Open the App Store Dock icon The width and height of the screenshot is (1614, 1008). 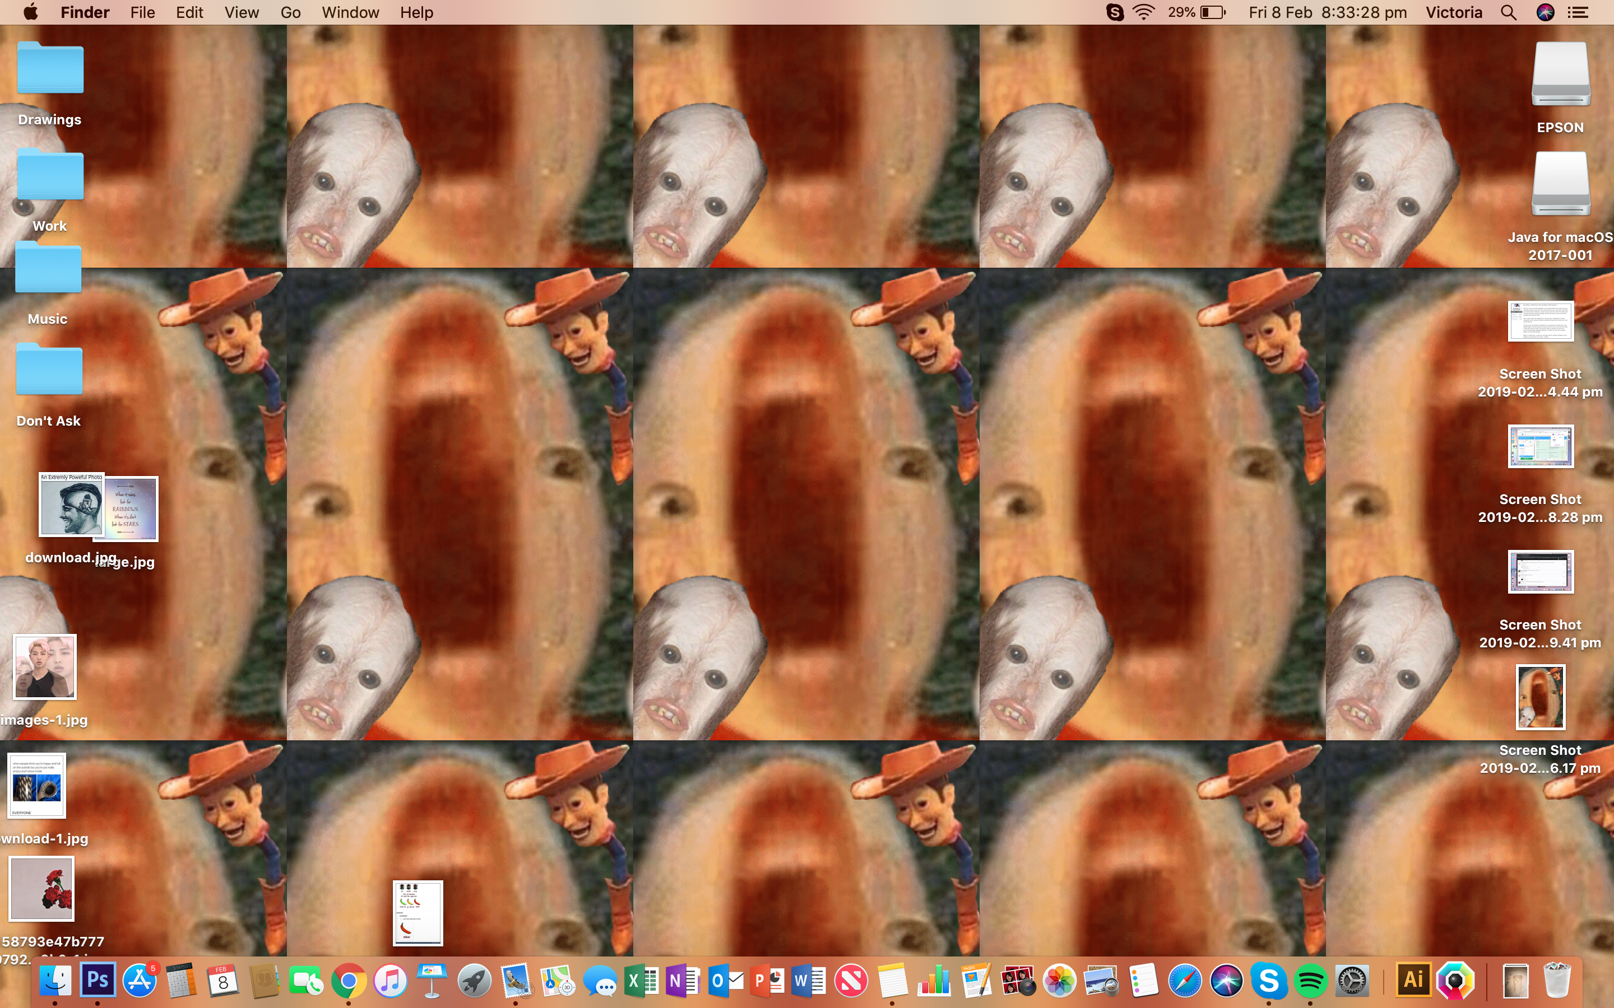coord(140,980)
